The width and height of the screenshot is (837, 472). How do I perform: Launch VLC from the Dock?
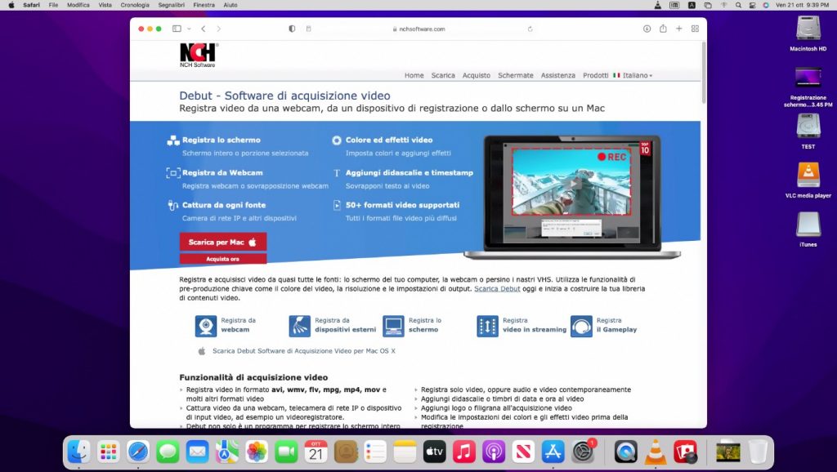coord(656,452)
